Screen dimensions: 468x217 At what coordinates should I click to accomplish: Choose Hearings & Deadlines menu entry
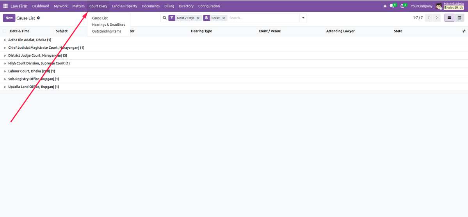(x=109, y=25)
